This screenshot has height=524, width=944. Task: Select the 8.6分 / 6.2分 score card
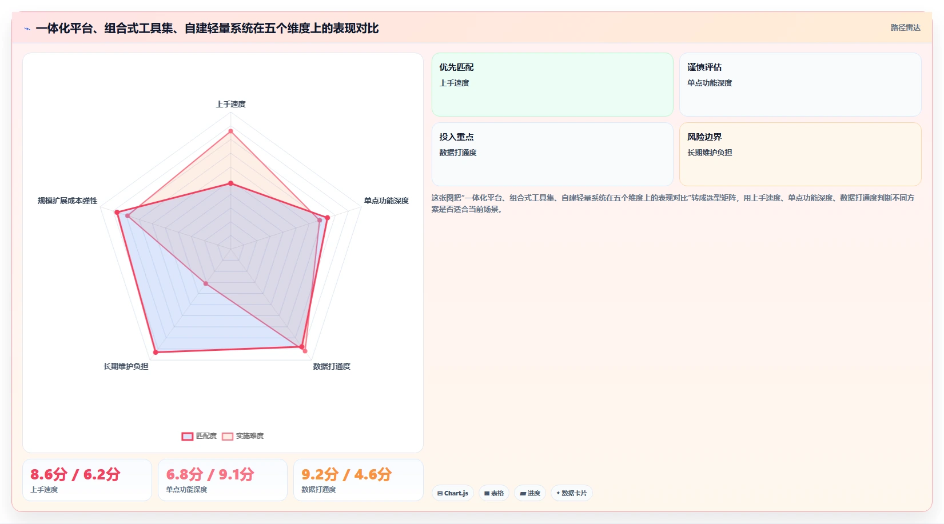pos(87,480)
